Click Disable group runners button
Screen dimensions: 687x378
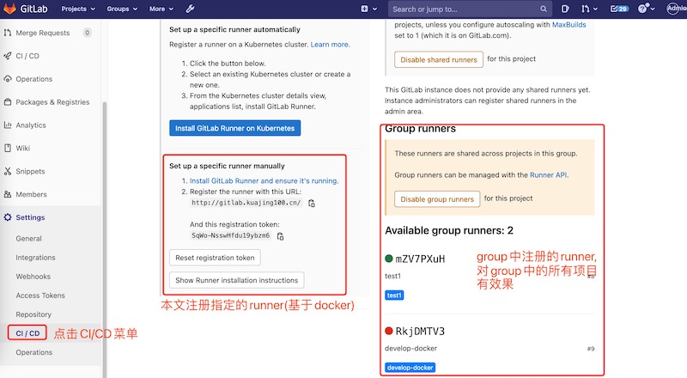point(437,199)
